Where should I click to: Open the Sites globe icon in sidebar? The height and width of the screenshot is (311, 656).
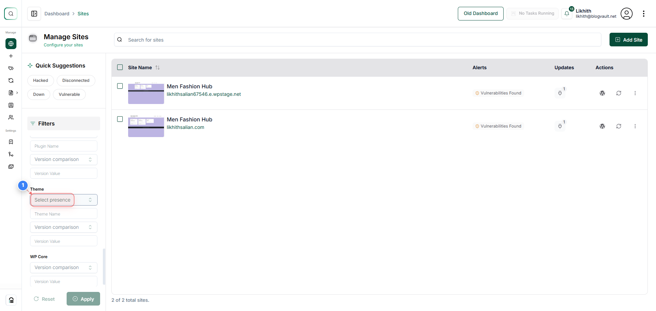click(11, 44)
